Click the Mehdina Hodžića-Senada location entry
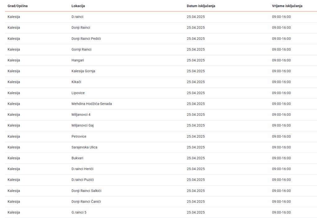 (92, 104)
